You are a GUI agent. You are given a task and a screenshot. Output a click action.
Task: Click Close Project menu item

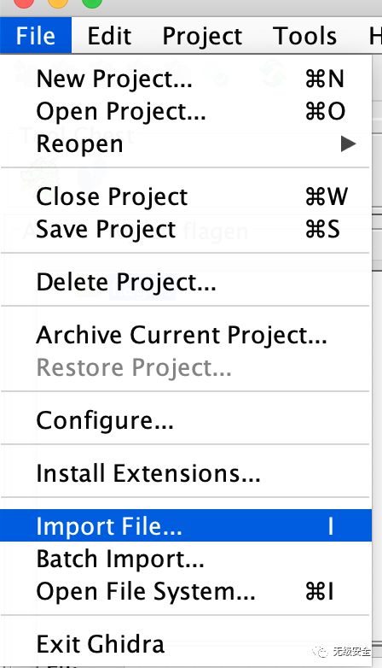[x=186, y=196]
